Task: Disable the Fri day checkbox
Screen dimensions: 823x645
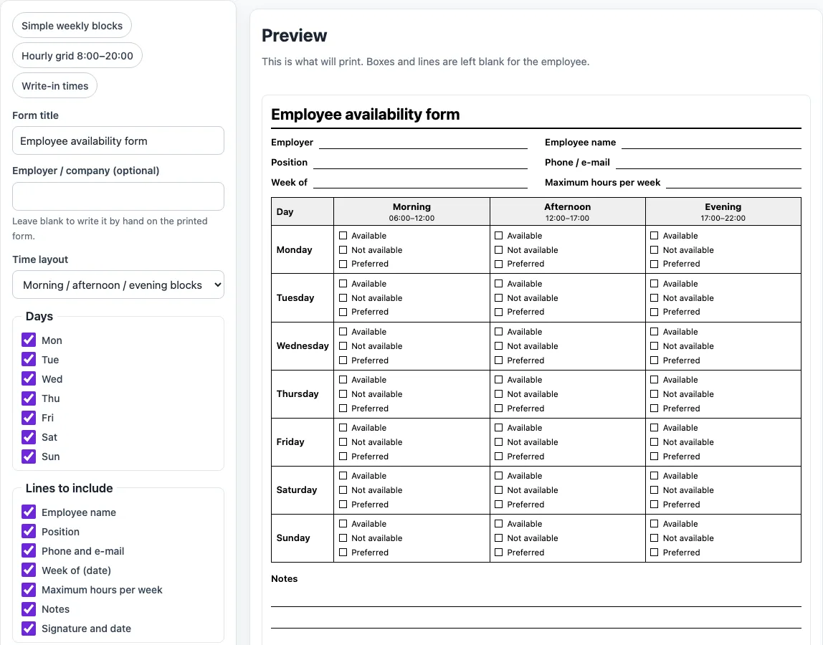Action: (x=29, y=418)
